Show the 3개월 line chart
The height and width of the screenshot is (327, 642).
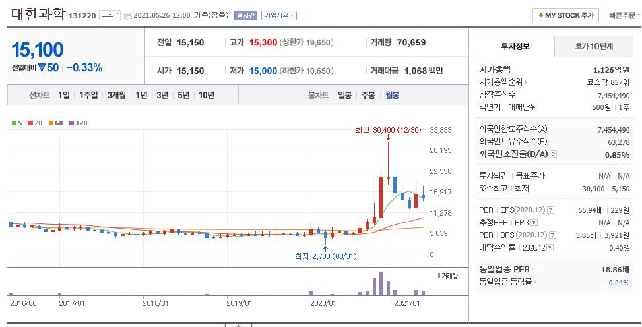click(x=116, y=95)
